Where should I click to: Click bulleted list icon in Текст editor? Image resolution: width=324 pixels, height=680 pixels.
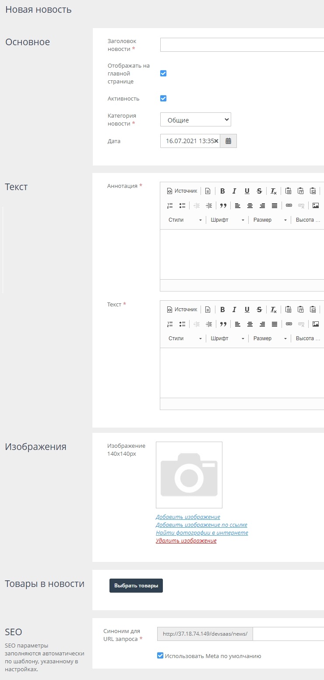(x=183, y=324)
